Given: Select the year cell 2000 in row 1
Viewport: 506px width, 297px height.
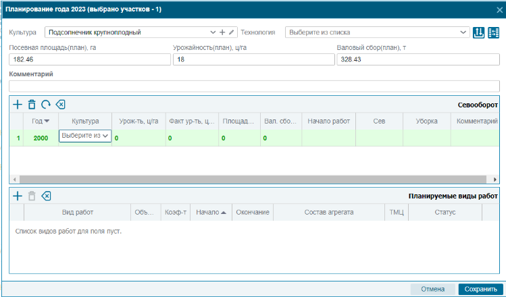Looking at the screenshot, I should [x=41, y=138].
